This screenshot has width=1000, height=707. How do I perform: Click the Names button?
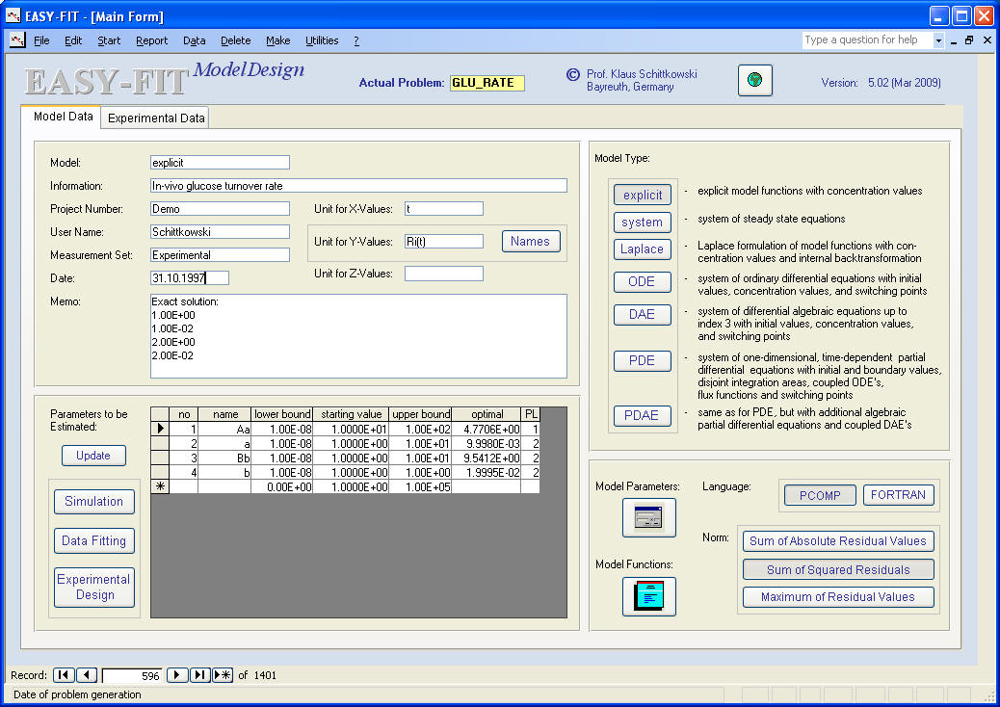coord(530,241)
